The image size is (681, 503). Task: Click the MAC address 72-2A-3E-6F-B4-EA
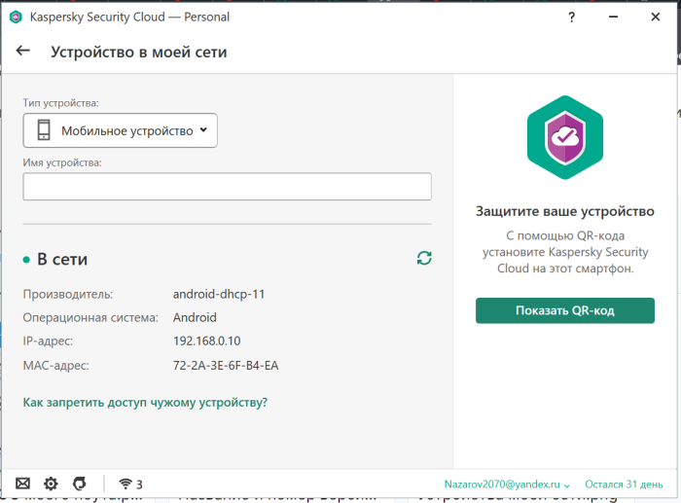(x=226, y=365)
